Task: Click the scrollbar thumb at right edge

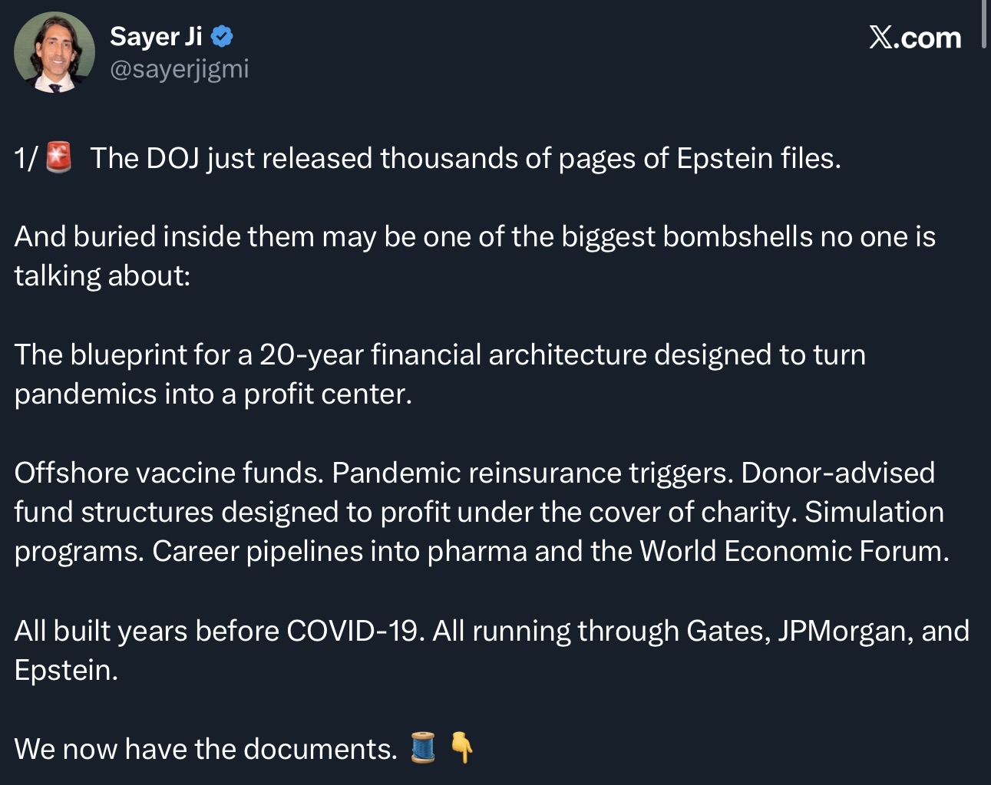Action: pyautogui.click(x=983, y=25)
